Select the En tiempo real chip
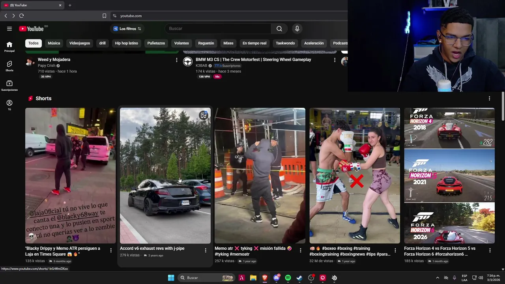This screenshot has width=505, height=284. (x=254, y=43)
